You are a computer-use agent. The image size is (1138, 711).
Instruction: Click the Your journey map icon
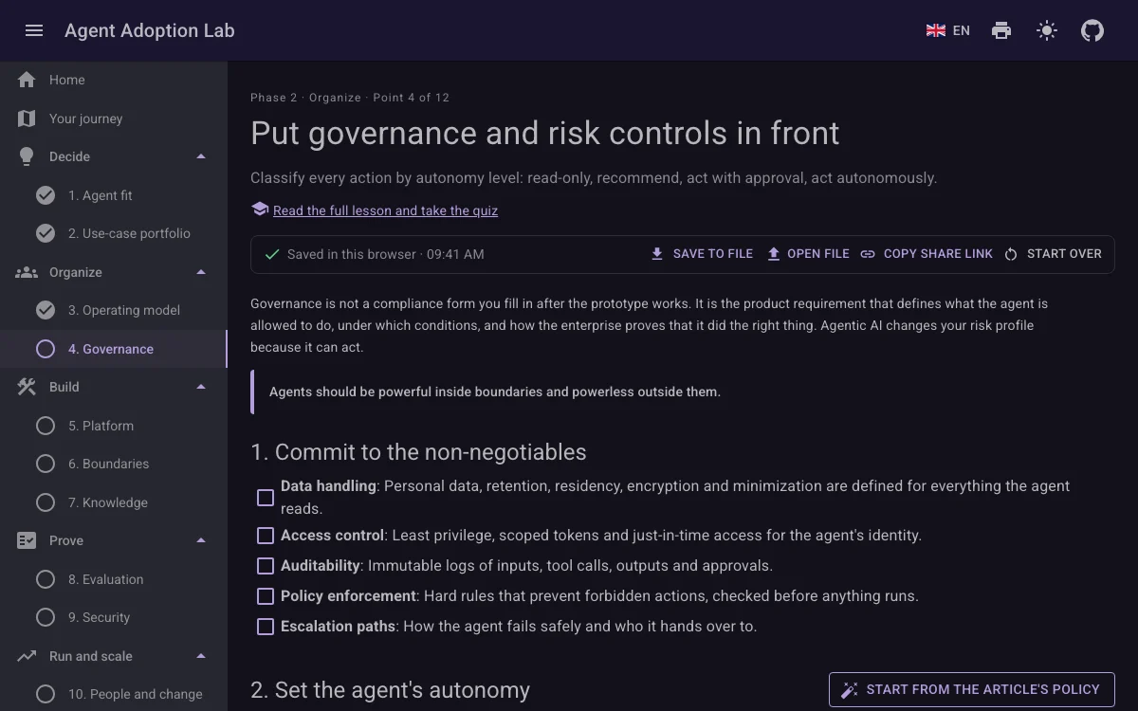point(27,118)
